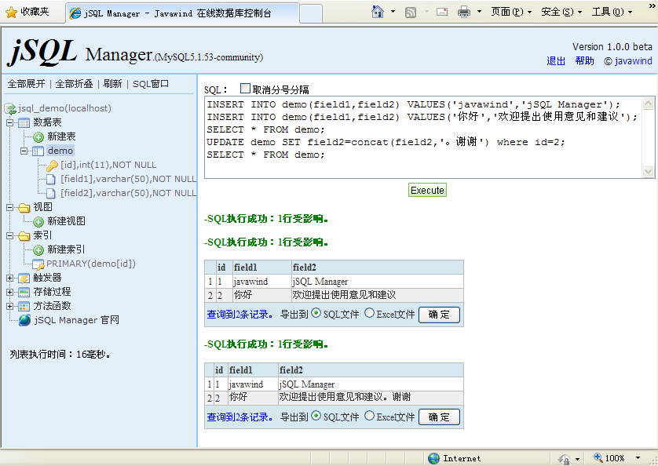Click the 存储过程 stored procedure icon
This screenshot has height=466, width=658.
tap(24, 293)
